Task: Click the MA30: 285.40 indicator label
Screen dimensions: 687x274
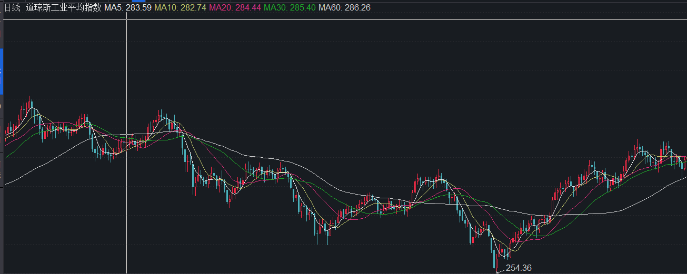Action: coord(290,8)
